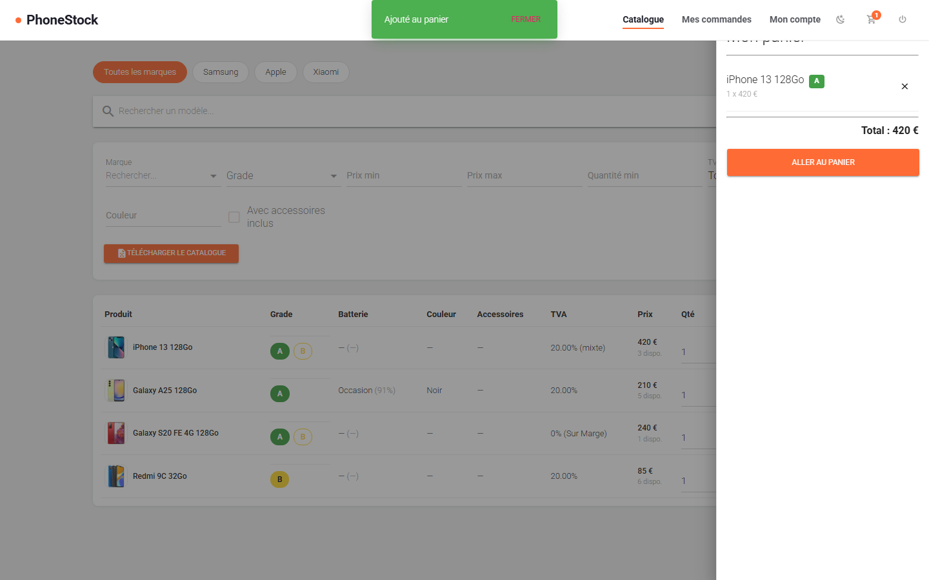Click the iPhone 13 128Go title in the cart
Viewport: 929px width, 580px height.
tap(765, 80)
